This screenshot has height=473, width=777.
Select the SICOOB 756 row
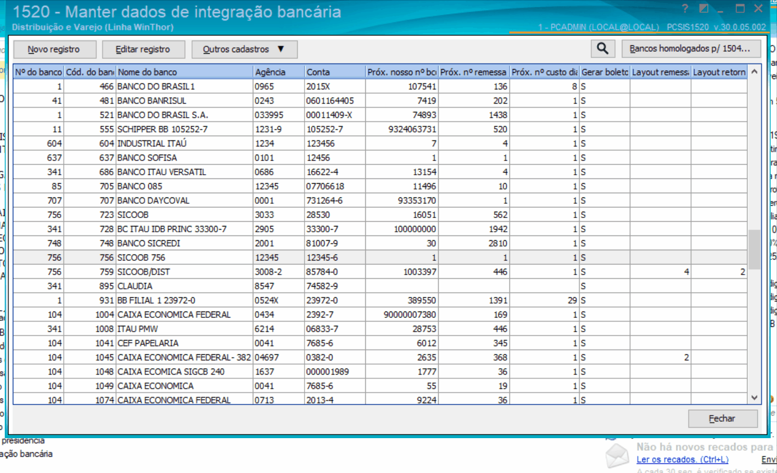point(211,258)
